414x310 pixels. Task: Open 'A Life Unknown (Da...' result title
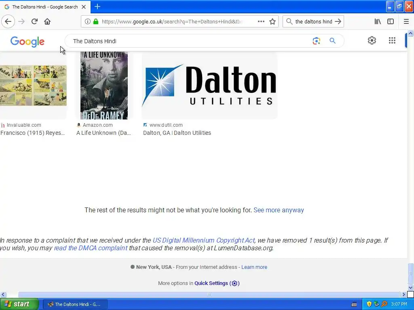(x=103, y=133)
